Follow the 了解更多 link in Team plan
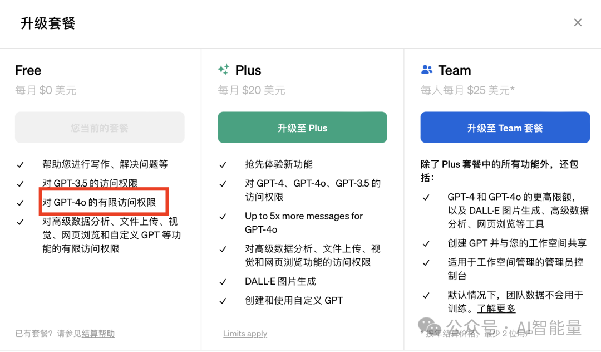 tap(496, 309)
